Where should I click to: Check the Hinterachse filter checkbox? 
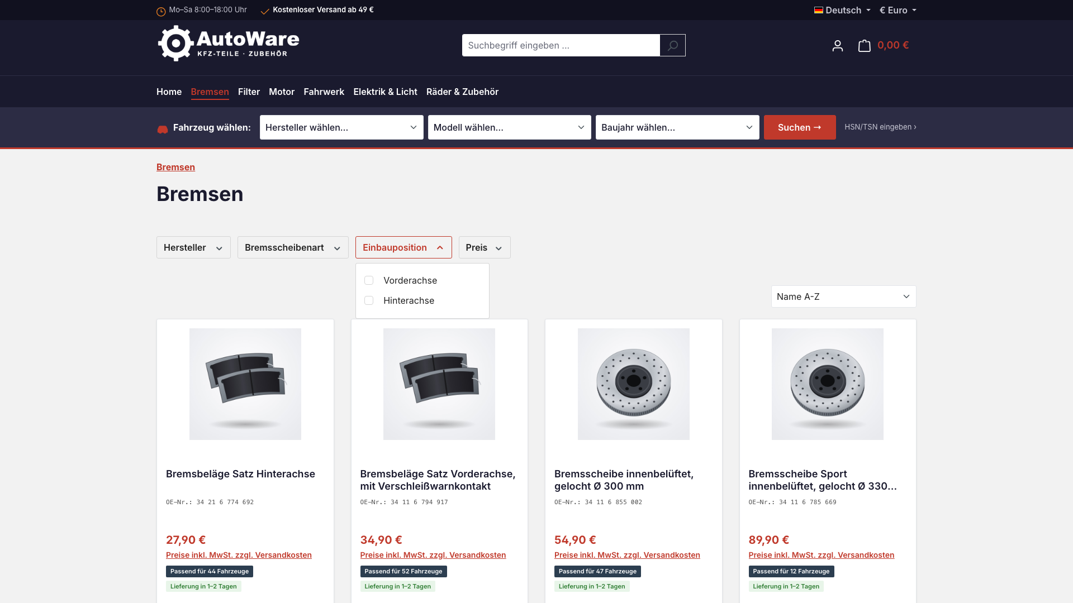(x=369, y=300)
